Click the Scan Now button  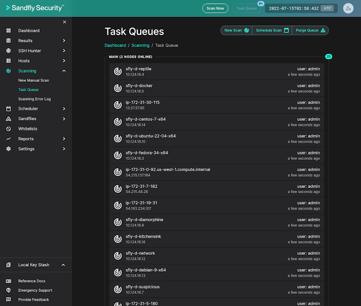coord(215,8)
